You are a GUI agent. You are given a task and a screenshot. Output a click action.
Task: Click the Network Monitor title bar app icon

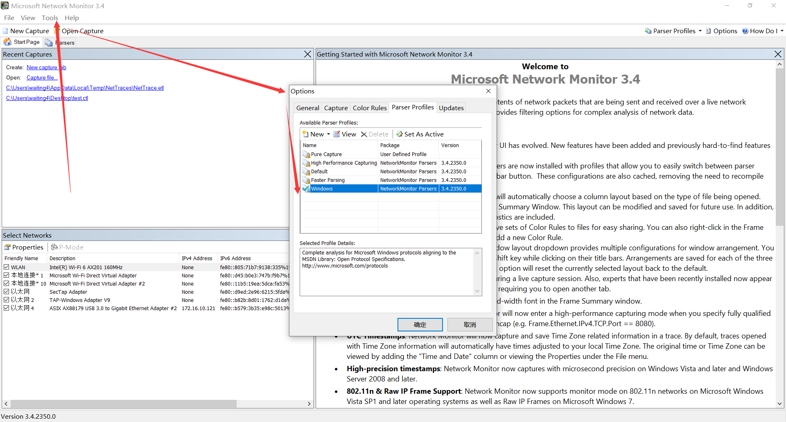click(5, 6)
